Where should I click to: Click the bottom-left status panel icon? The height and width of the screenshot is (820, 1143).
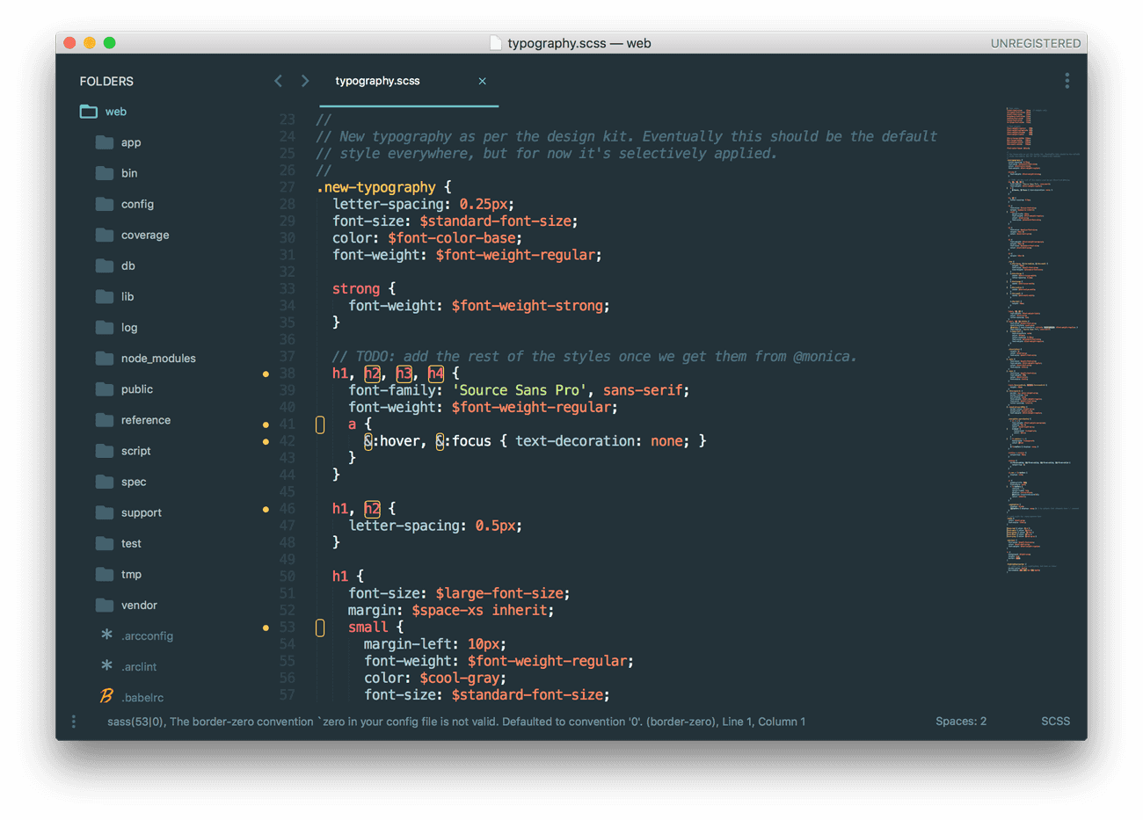pyautogui.click(x=73, y=721)
